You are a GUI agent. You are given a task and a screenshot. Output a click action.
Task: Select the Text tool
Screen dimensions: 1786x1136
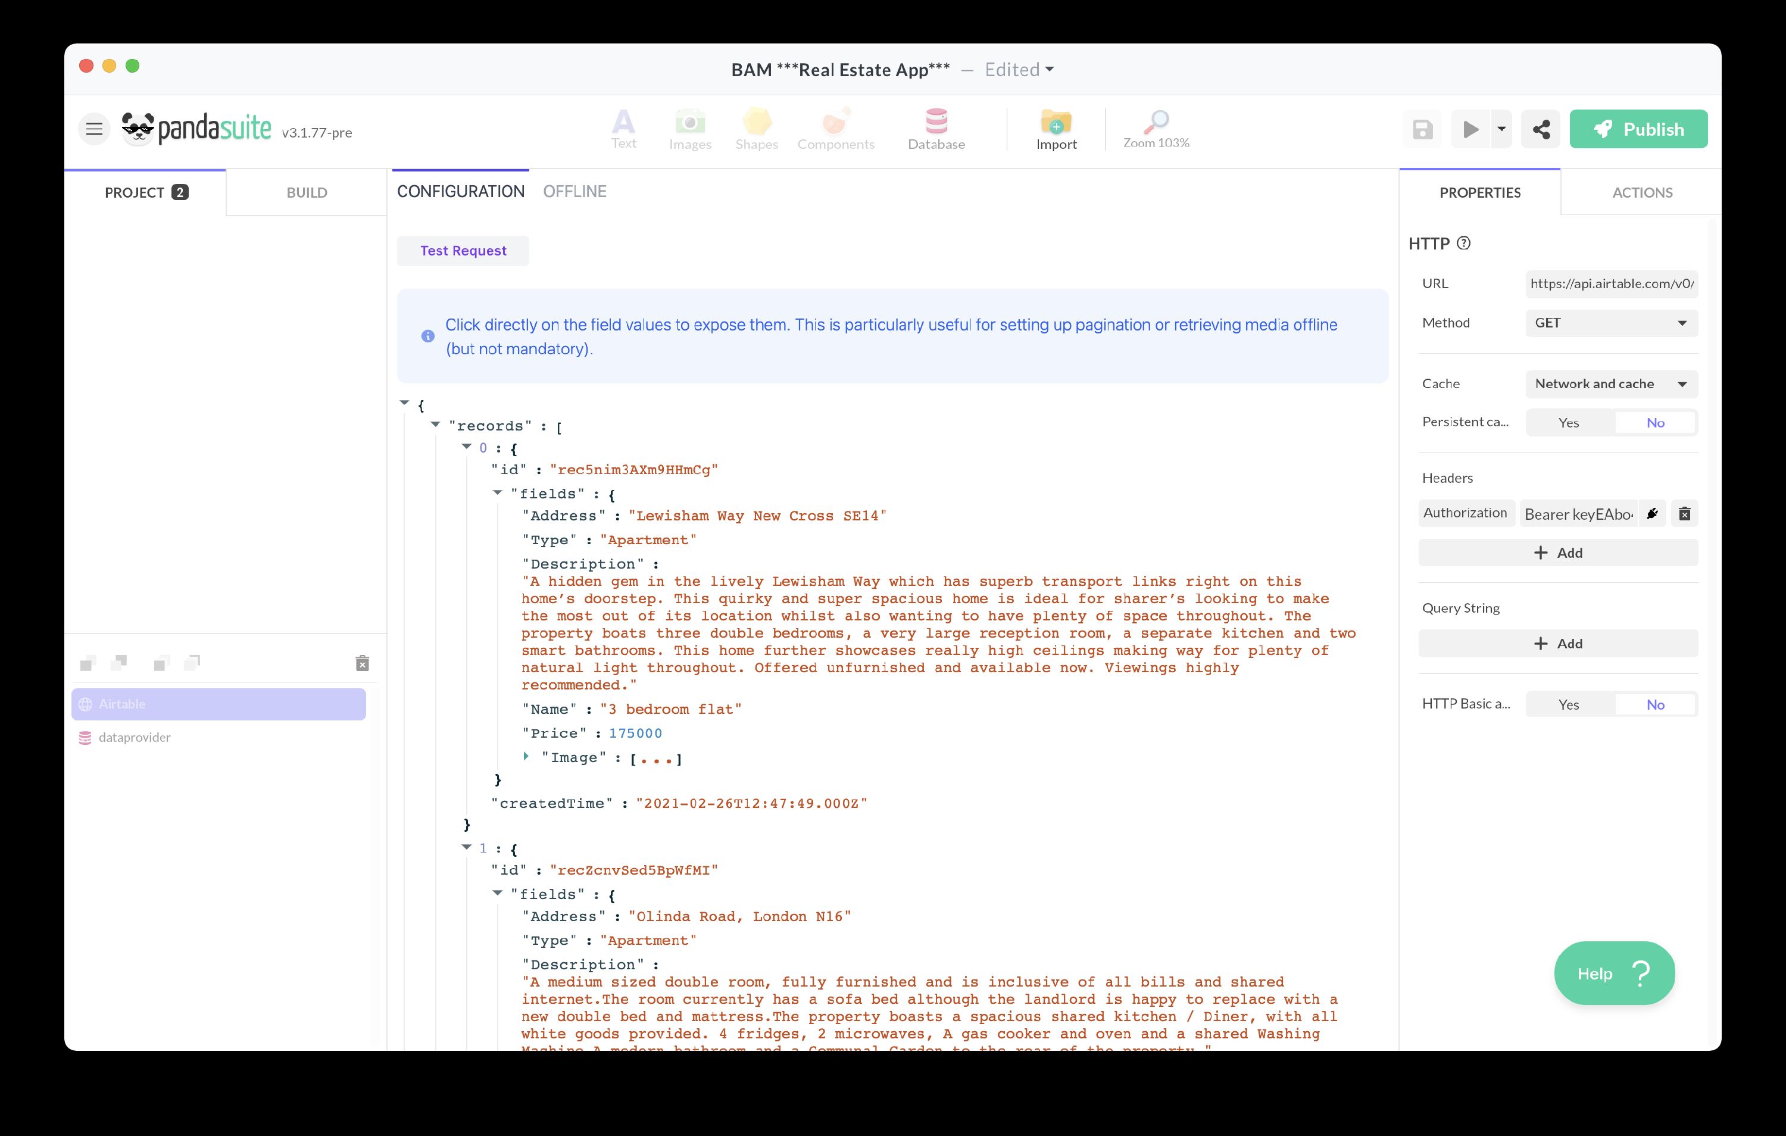click(x=624, y=129)
